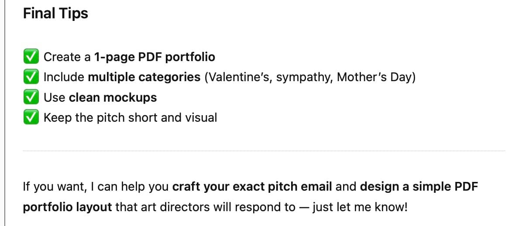The image size is (515, 226).
Task: Click the bold "craft your exact pitch email" text
Action: click(x=252, y=187)
